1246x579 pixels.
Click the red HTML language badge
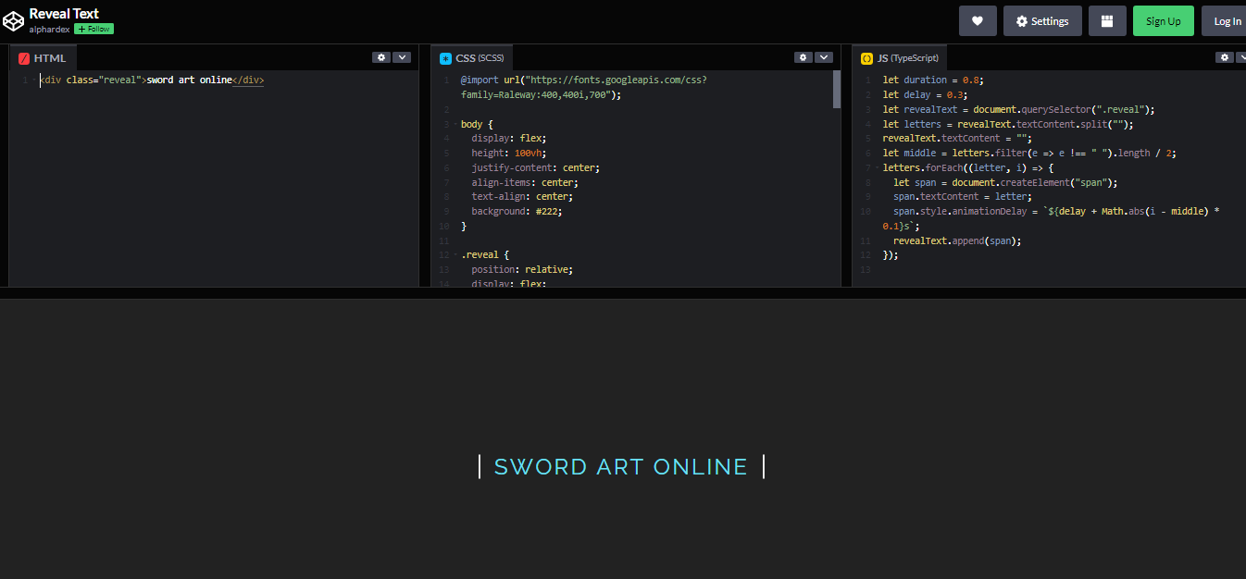[23, 56]
